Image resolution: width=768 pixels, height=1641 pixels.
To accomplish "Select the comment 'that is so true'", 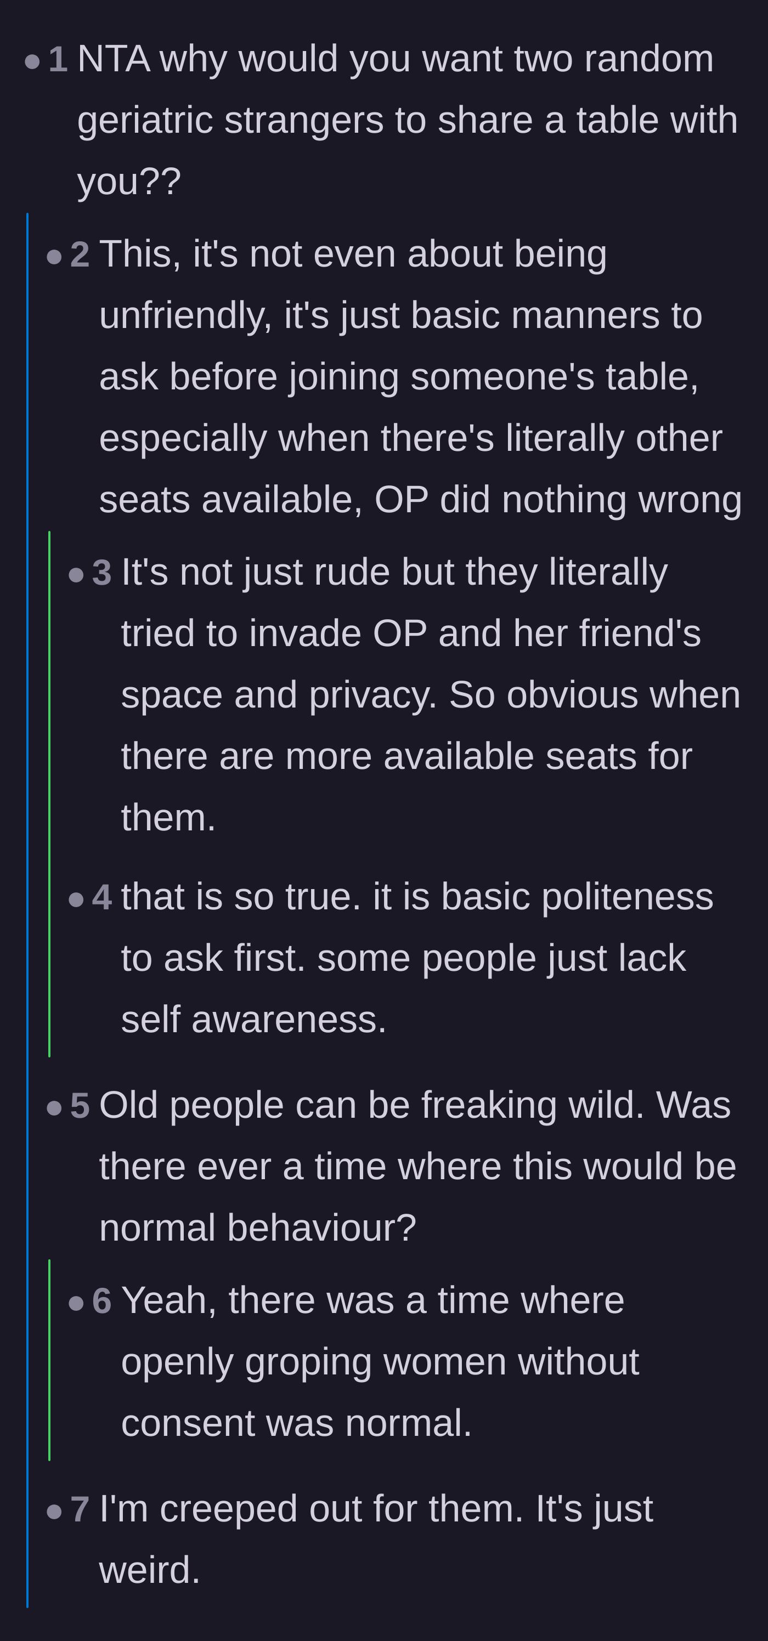I will point(417,958).
